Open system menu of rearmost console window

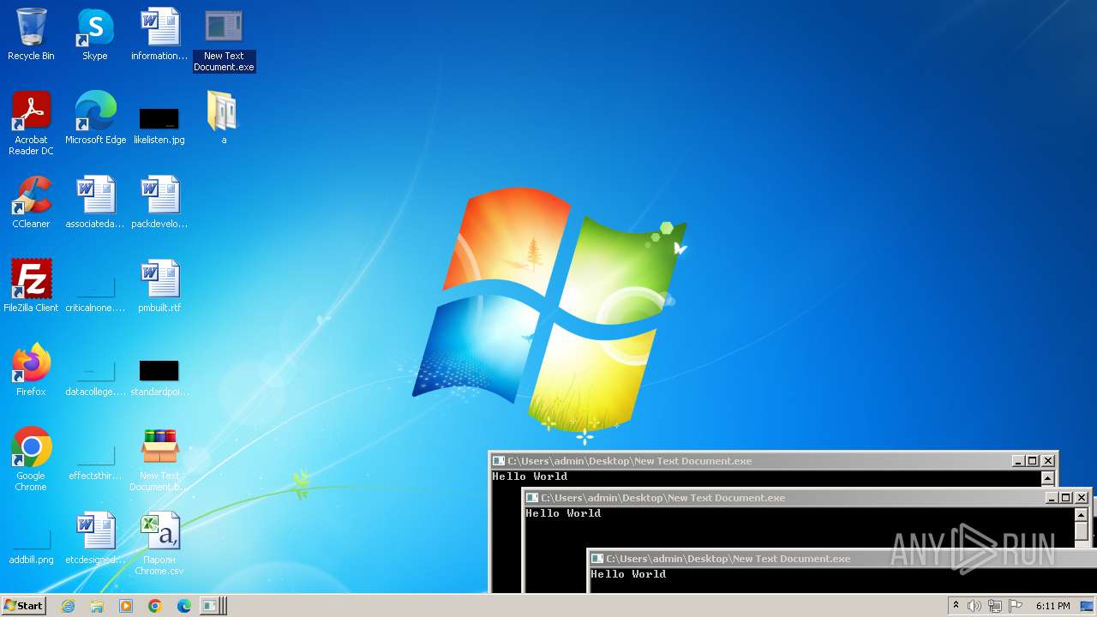pyautogui.click(x=498, y=460)
